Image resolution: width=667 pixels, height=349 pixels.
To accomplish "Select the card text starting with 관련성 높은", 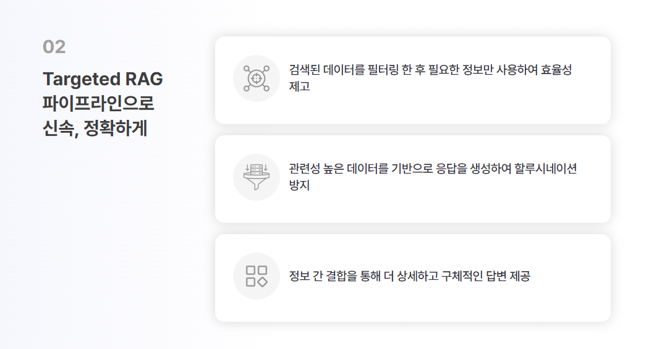I will click(x=433, y=177).
